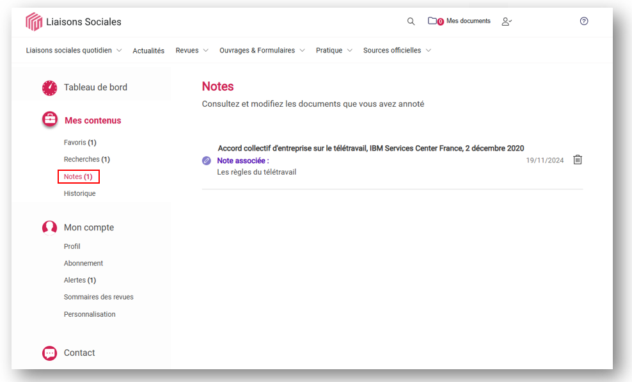632x382 pixels.
Task: Expand the Pratique menu chevron
Action: pos(349,51)
